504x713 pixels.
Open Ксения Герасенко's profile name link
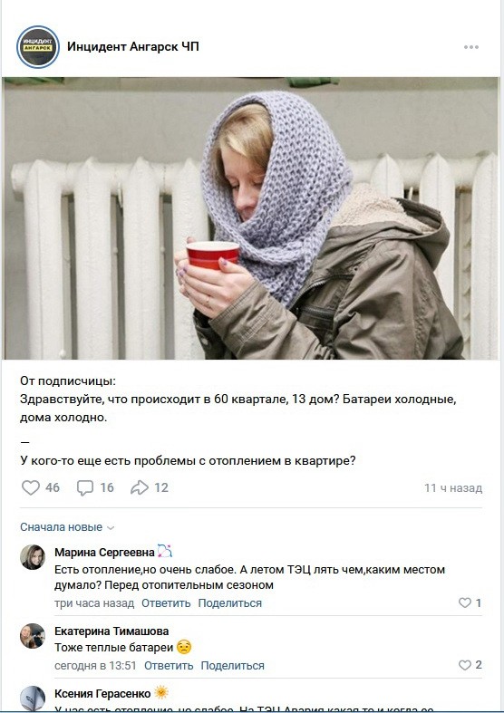[102, 693]
